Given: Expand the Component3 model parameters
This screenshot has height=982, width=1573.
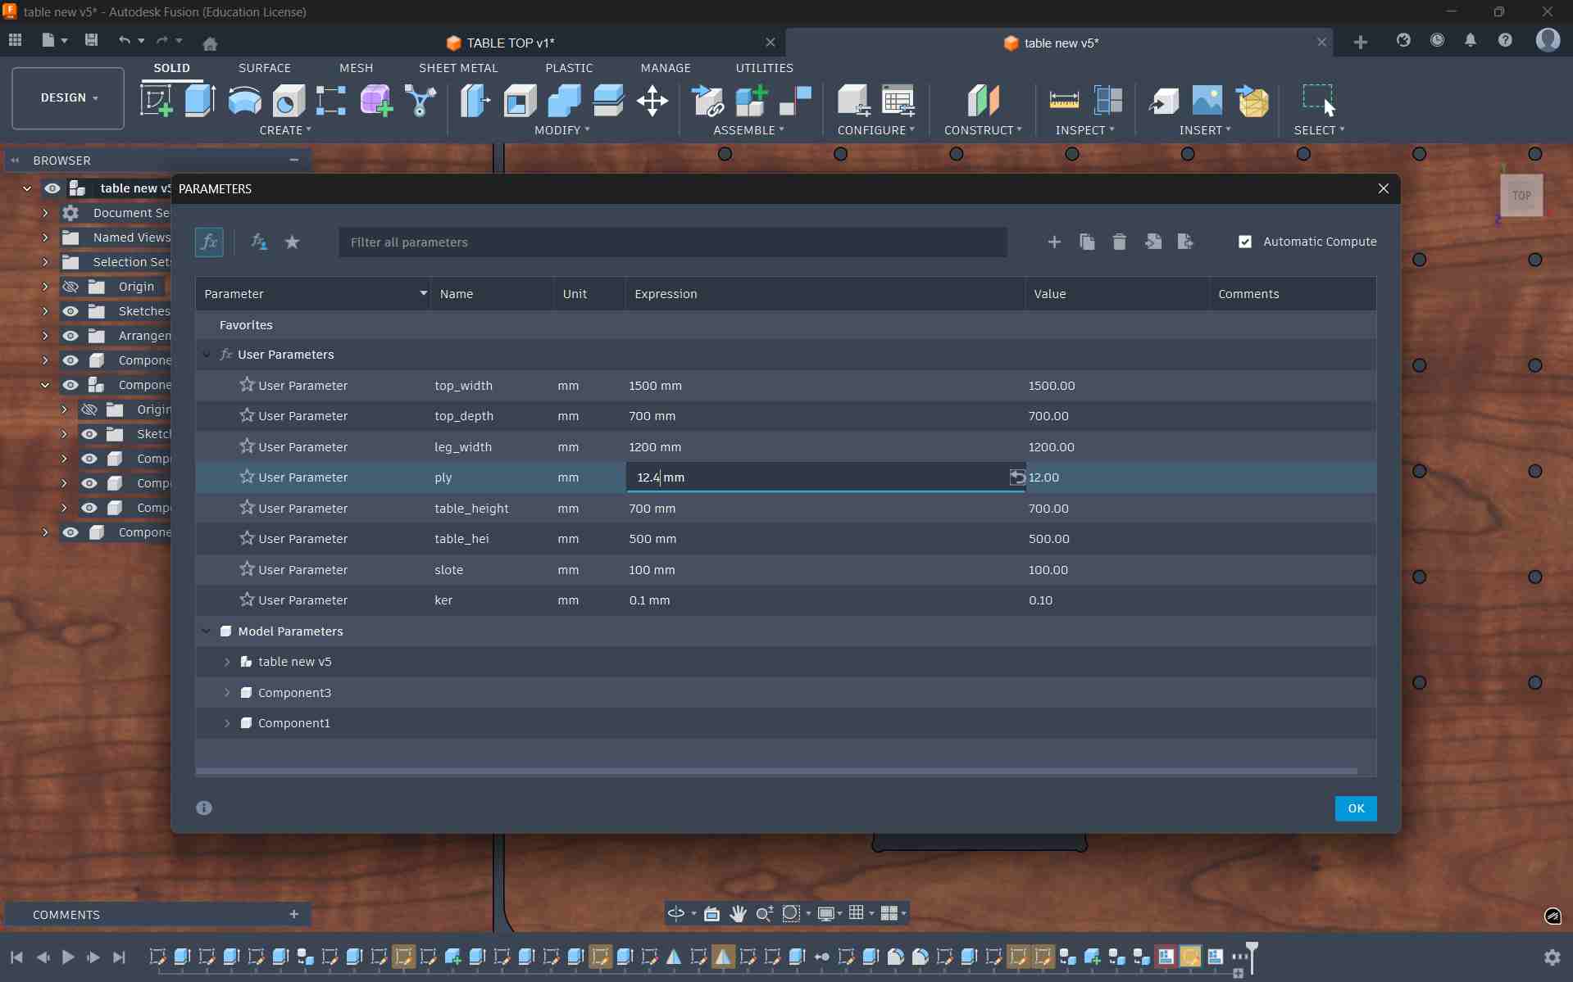Looking at the screenshot, I should [227, 693].
